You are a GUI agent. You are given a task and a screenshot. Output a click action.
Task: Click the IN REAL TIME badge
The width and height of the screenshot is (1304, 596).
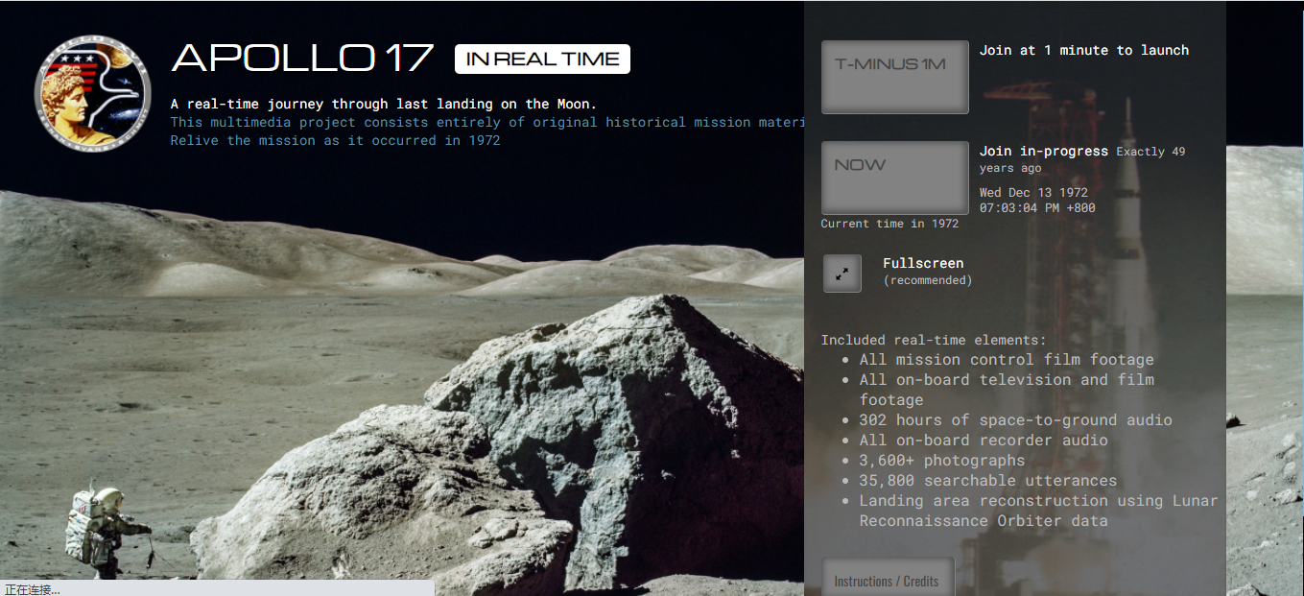[542, 59]
